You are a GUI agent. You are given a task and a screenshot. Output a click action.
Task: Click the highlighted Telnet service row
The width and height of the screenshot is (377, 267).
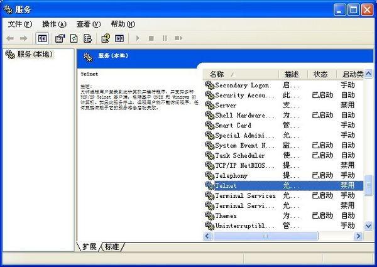tap(284, 185)
